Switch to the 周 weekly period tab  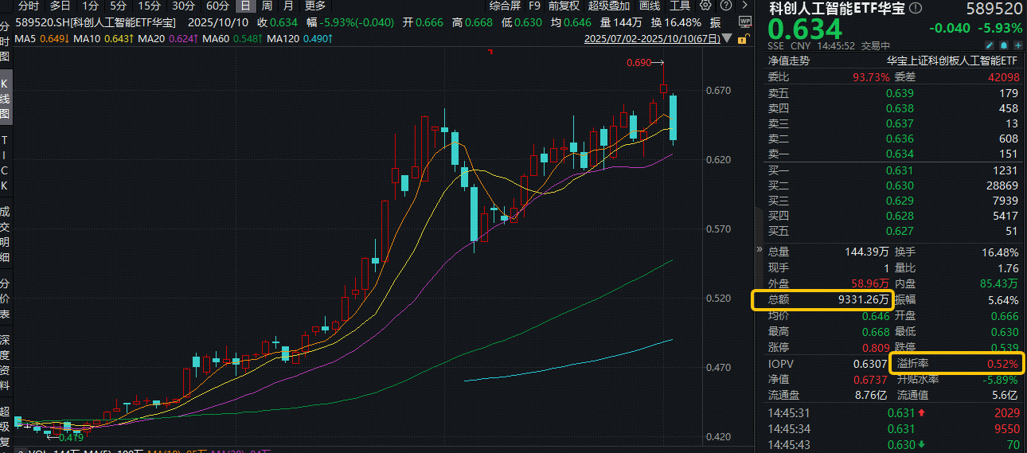click(x=267, y=6)
